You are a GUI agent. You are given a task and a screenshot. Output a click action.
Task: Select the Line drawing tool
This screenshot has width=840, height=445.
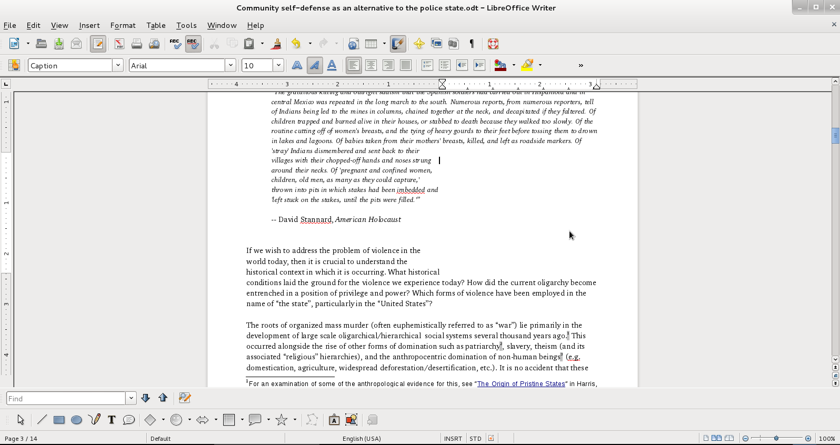point(42,419)
